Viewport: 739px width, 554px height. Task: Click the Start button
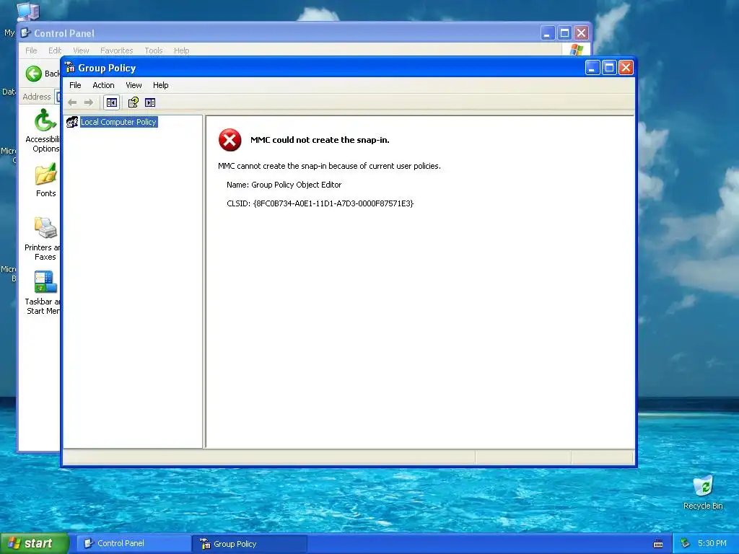(x=35, y=543)
